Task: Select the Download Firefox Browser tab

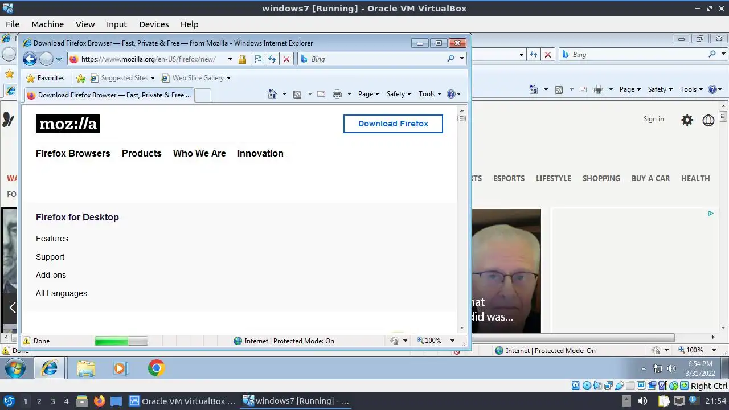Action: click(x=109, y=95)
